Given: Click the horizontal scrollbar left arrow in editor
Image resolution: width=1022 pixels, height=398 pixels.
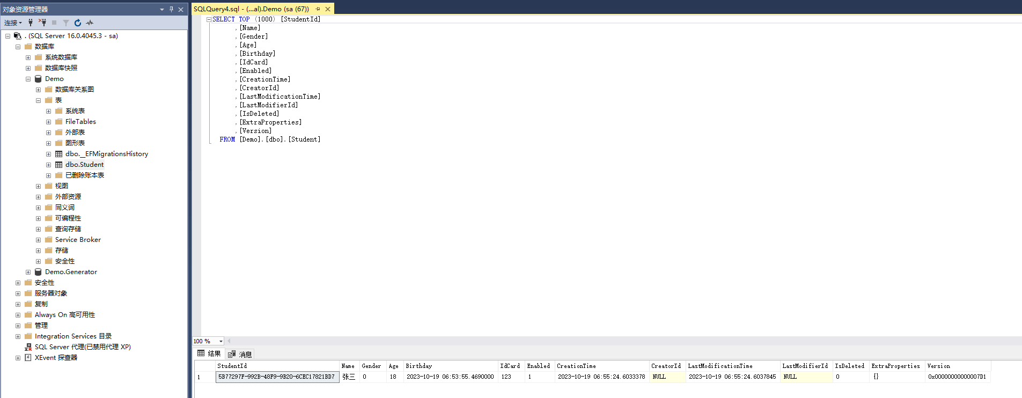Looking at the screenshot, I should 229,341.
